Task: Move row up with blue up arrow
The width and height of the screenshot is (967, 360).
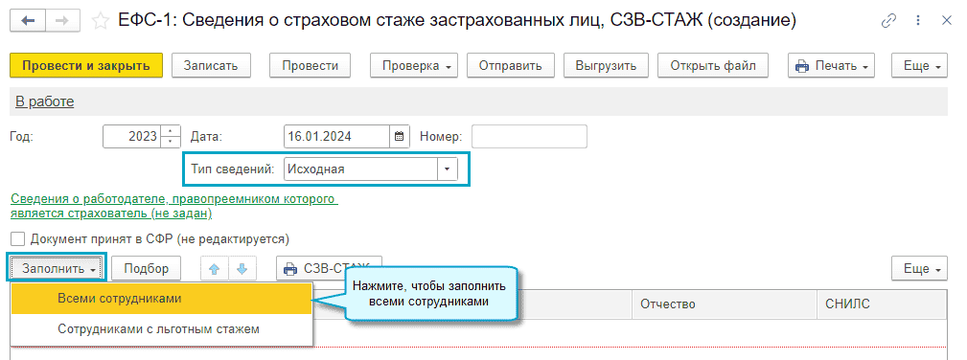Action: coord(214,269)
